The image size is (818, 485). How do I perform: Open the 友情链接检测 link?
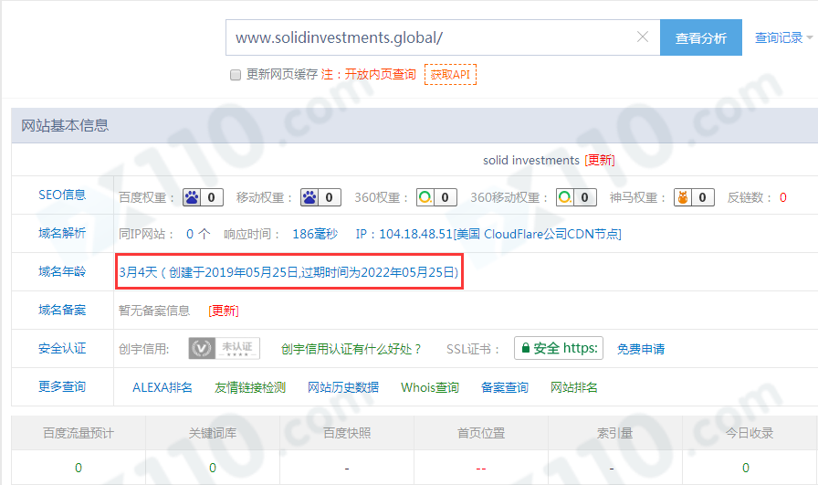pyautogui.click(x=250, y=387)
